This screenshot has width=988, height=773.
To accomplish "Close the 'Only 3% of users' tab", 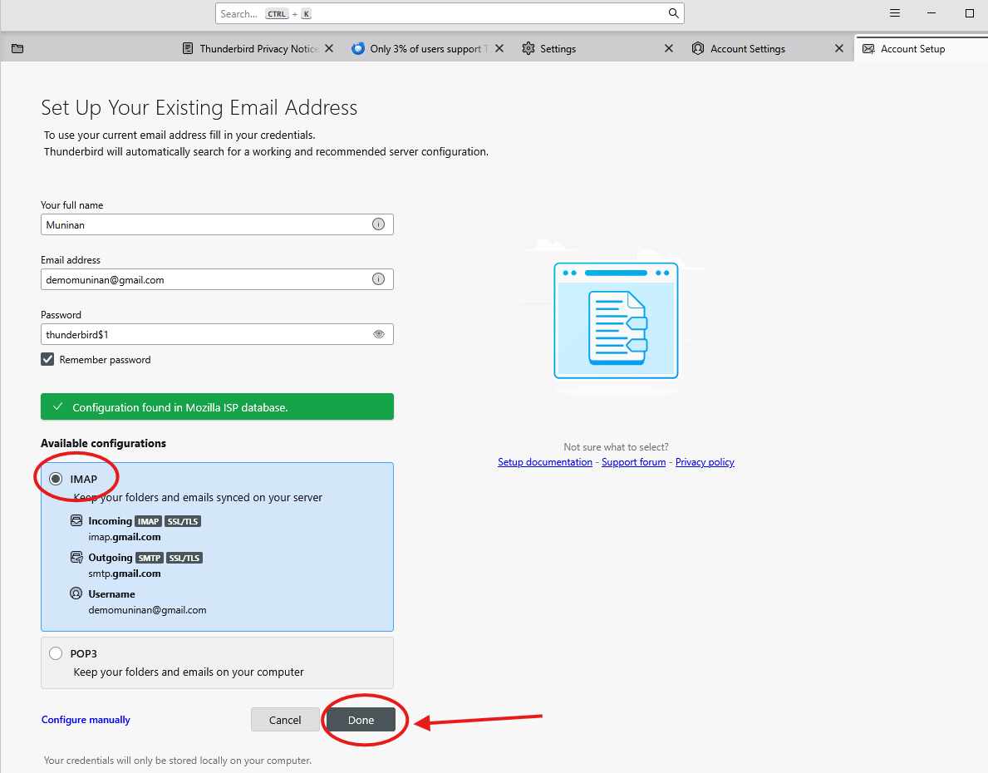I will point(499,48).
